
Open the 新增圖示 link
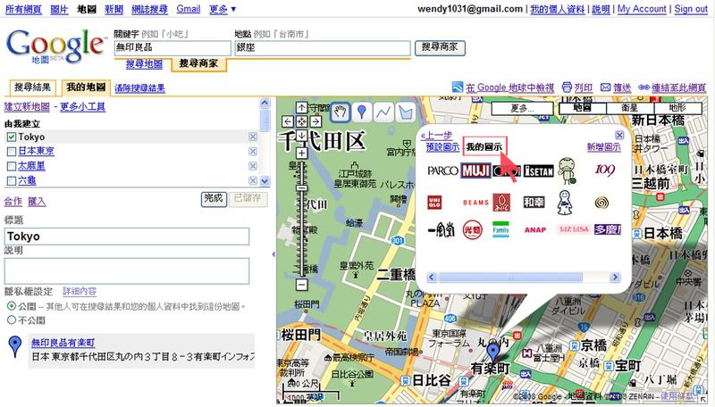604,146
